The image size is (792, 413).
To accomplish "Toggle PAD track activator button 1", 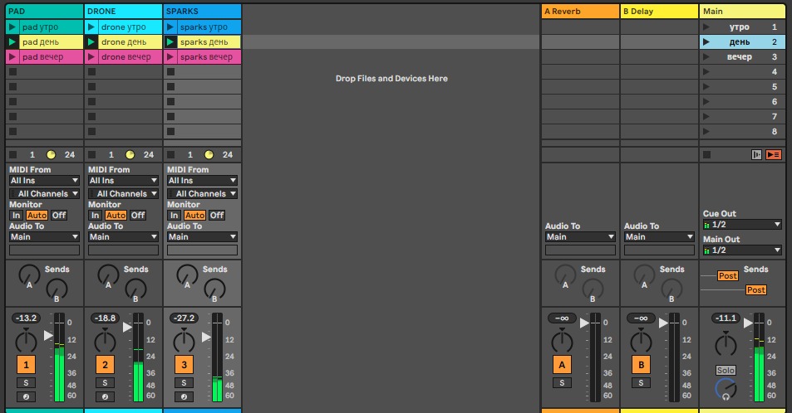I will pos(27,365).
